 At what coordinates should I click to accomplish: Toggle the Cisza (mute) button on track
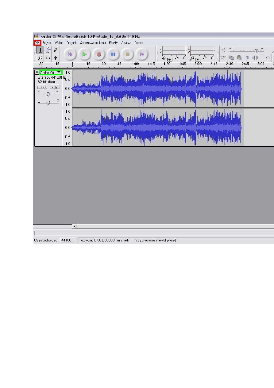pos(42,87)
